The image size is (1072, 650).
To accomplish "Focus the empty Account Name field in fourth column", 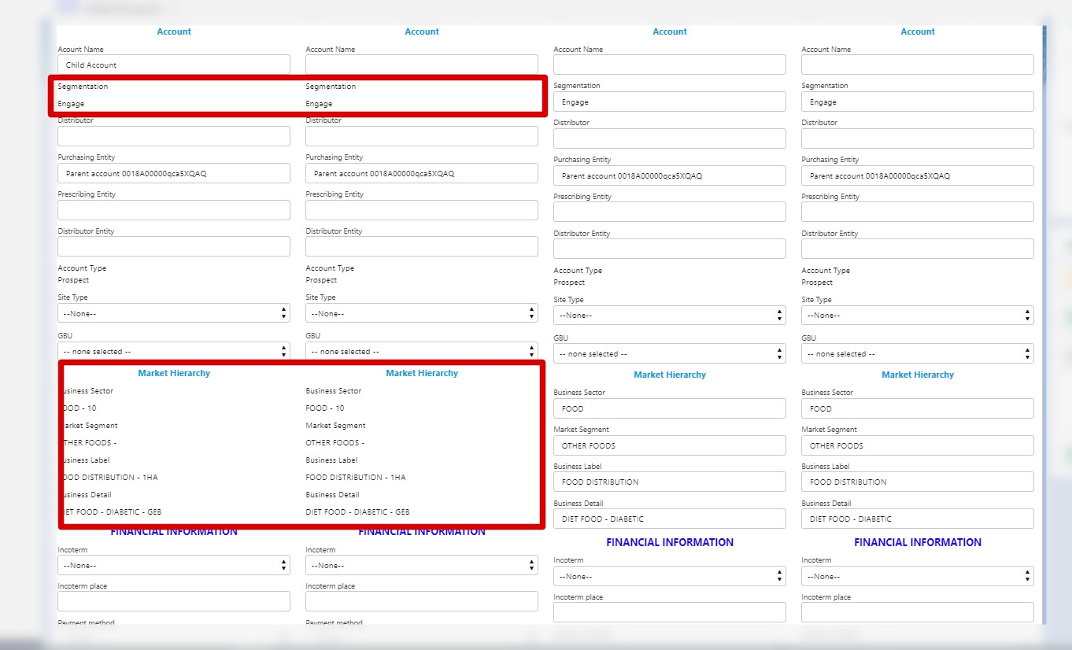I will (x=918, y=65).
